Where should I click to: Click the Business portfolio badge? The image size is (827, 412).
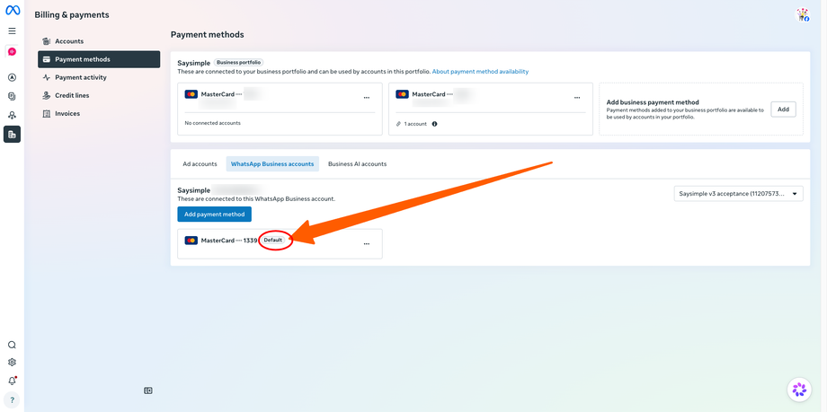tap(239, 62)
